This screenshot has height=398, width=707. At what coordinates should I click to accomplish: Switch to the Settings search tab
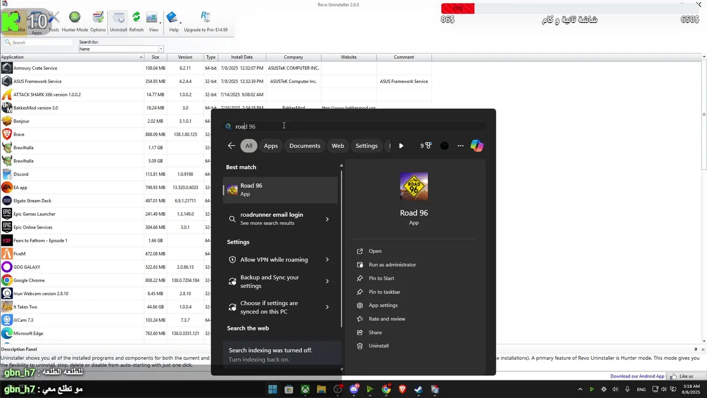coord(367,146)
